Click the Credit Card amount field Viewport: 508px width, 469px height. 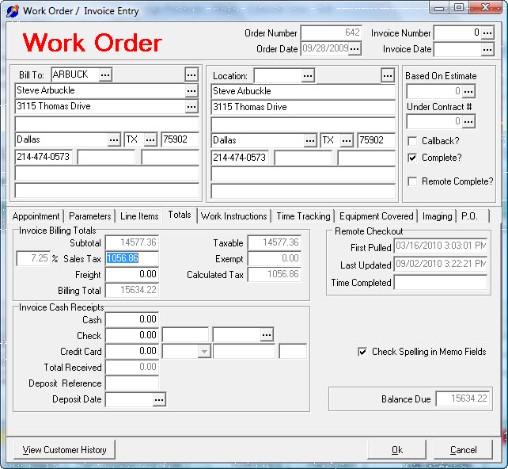point(132,351)
